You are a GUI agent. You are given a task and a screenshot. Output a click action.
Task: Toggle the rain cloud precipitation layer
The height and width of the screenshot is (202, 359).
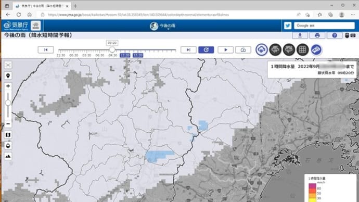[x=262, y=49]
